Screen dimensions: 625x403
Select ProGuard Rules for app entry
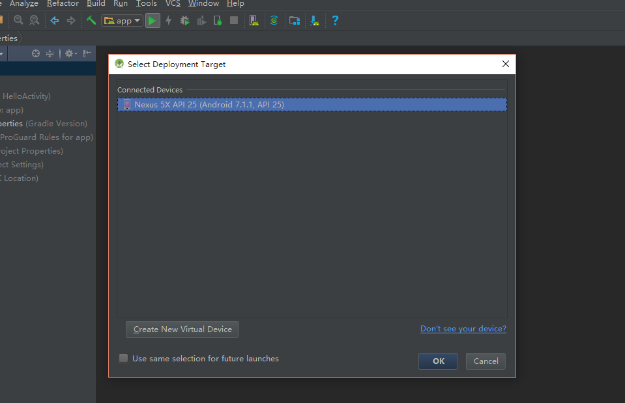click(x=46, y=137)
